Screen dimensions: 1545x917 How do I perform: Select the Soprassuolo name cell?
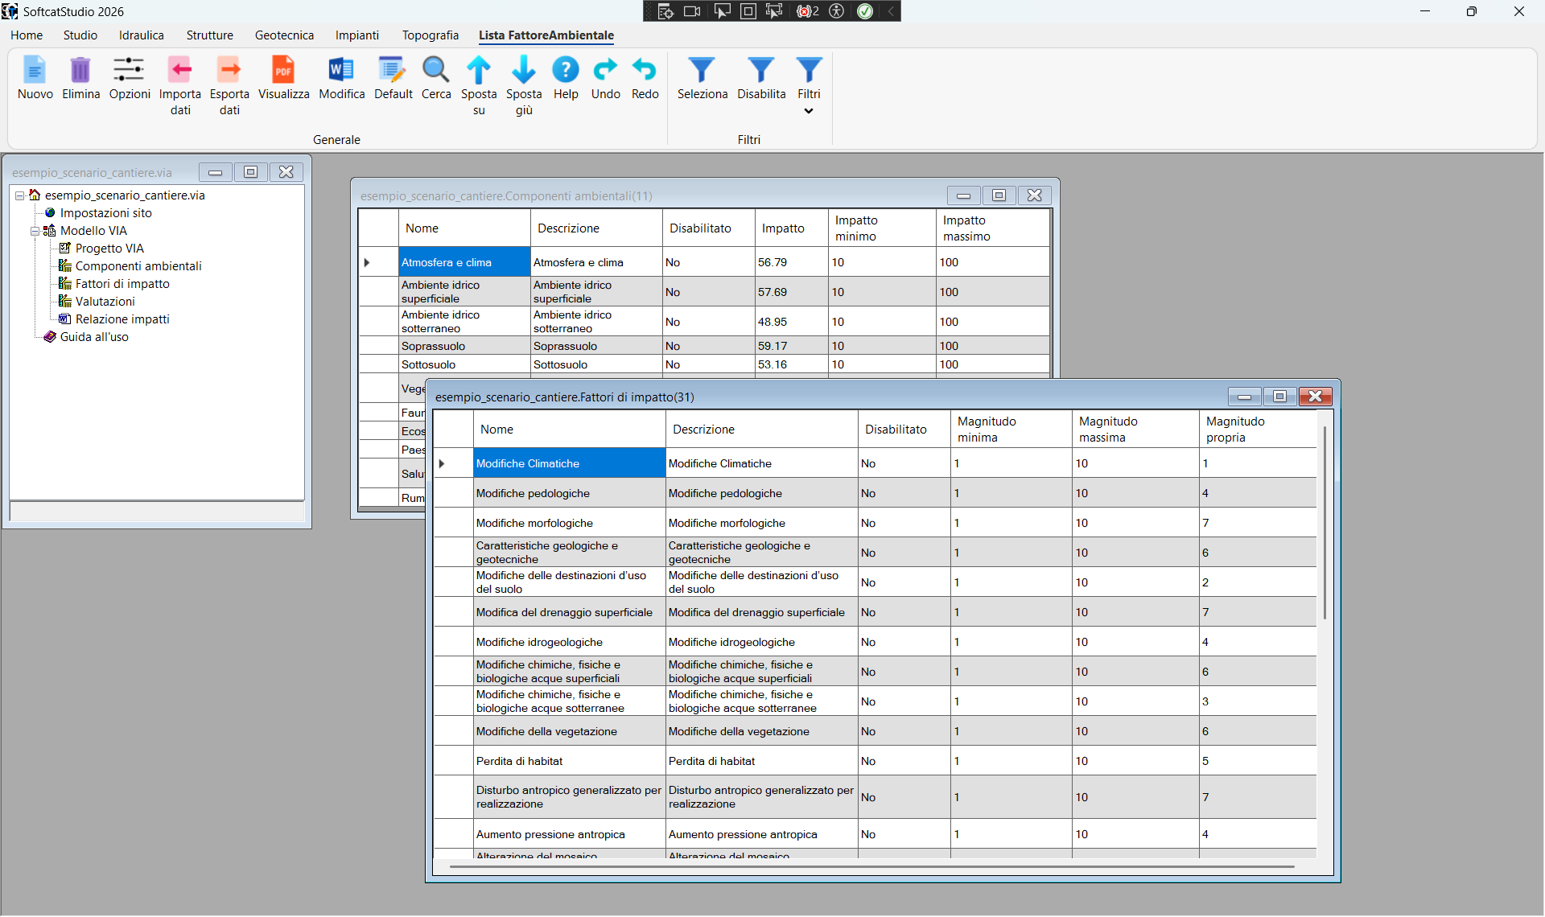464,346
